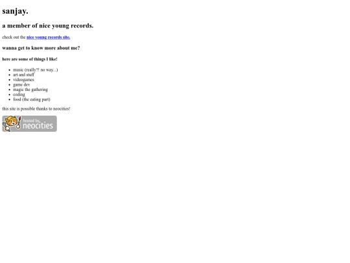Click the 'check out the' paragraph text
Image resolution: width=350 pixels, height=263 pixels.
[x=14, y=38]
